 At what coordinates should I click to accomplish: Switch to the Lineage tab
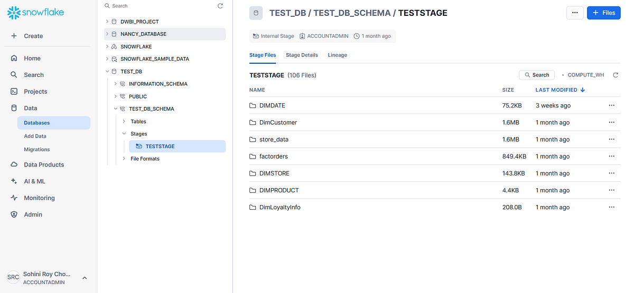pos(337,55)
